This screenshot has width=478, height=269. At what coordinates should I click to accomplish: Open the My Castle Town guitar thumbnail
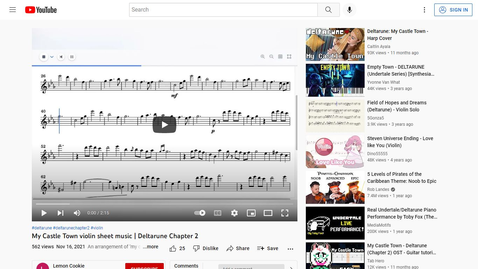pos(335,256)
